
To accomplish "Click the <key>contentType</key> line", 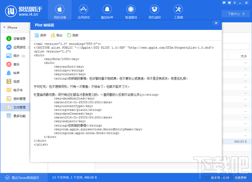I will coord(73,106).
